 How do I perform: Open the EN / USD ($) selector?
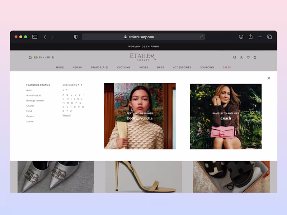pos(44,57)
